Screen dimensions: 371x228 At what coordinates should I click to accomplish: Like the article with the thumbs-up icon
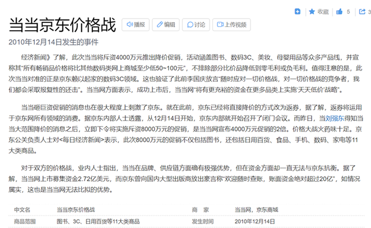(x=338, y=11)
